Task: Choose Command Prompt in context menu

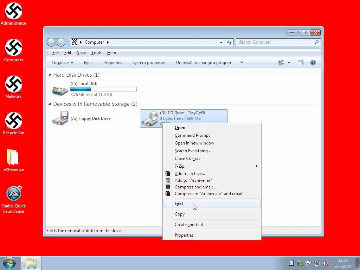Action: click(x=212, y=135)
